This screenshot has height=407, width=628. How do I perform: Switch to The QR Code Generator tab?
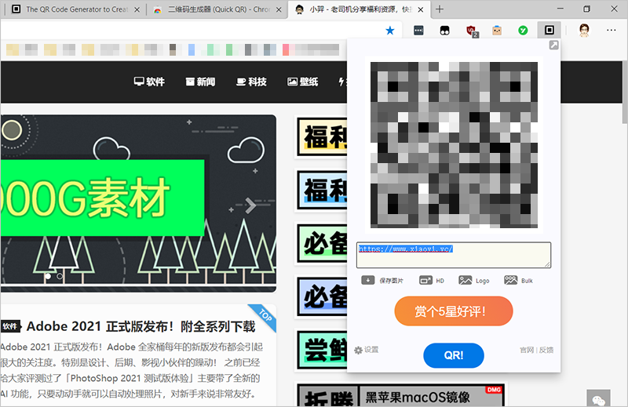point(76,9)
